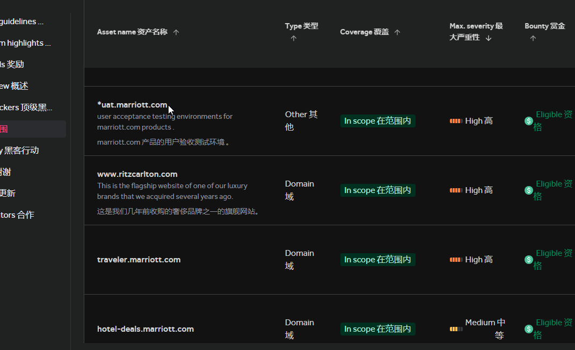Click Domain 域 type for www.ritzcarlton.com
The image size is (575, 350).
(300, 190)
